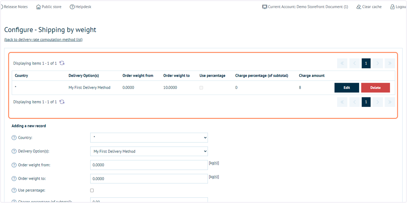407x203 pixels.
Task: Click the Order weight to column header
Action: coord(176,76)
